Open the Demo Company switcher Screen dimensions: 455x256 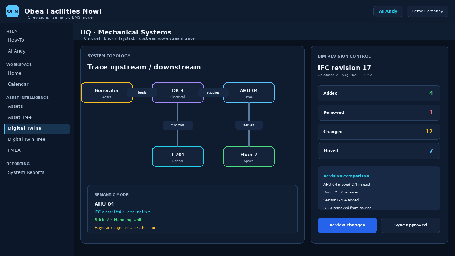coord(427,11)
